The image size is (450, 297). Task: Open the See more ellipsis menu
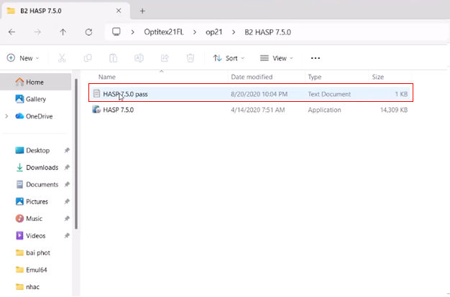click(315, 58)
